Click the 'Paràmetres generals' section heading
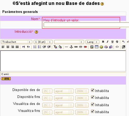The height and width of the screenshot is (116, 129). tap(20, 12)
